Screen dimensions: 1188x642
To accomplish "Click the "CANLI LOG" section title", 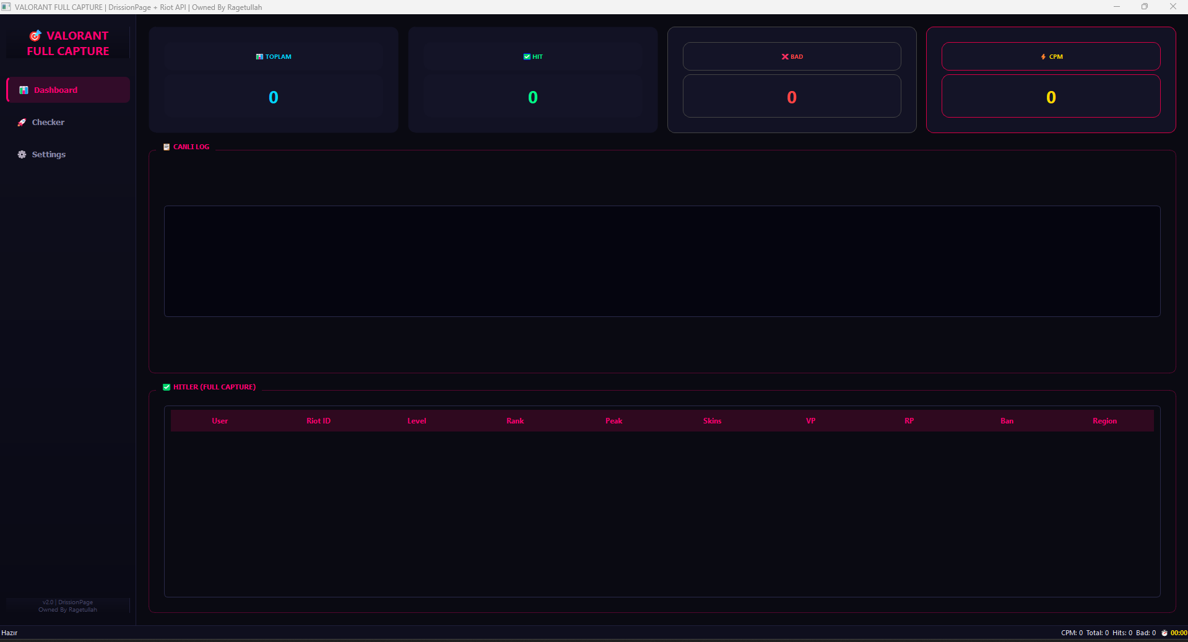I will (x=191, y=147).
